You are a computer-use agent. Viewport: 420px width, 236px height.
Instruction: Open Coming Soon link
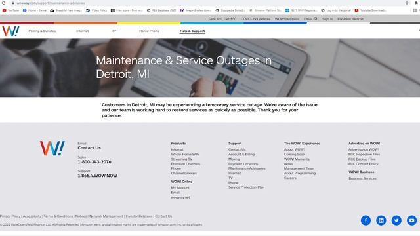coord(295,155)
